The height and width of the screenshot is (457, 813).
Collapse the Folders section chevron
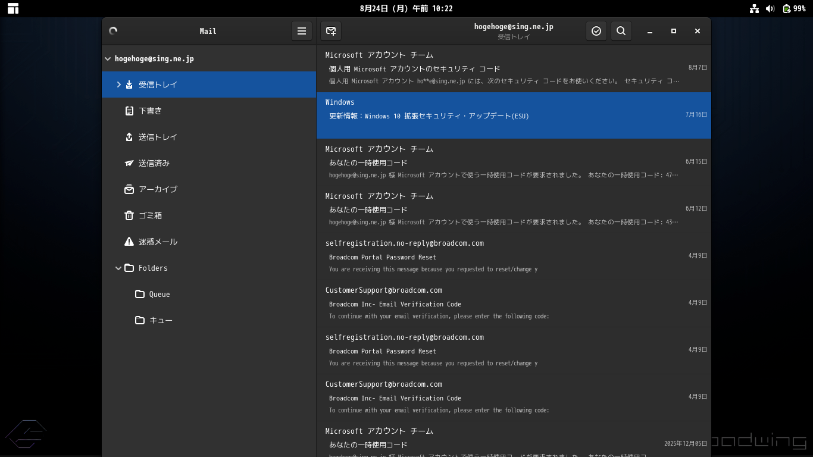118,268
